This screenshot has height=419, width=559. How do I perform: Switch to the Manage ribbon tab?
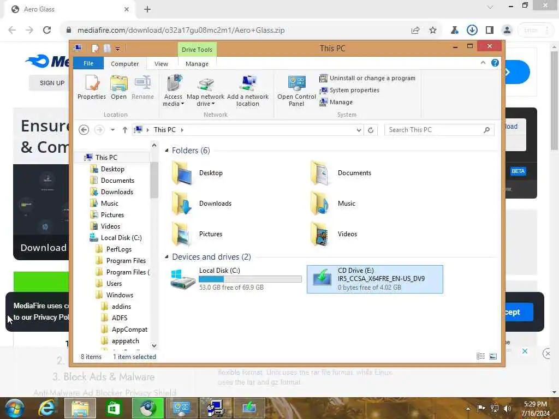pos(197,64)
